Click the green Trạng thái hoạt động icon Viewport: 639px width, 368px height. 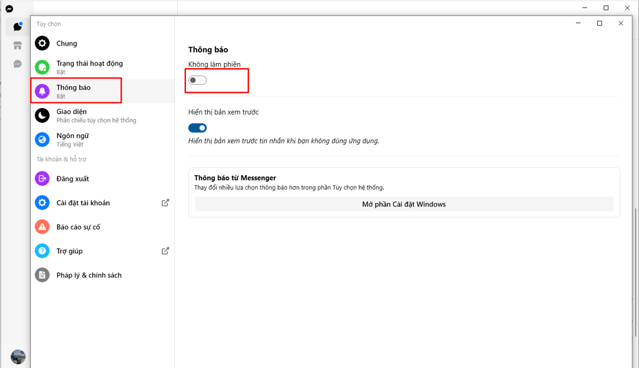[x=42, y=67]
